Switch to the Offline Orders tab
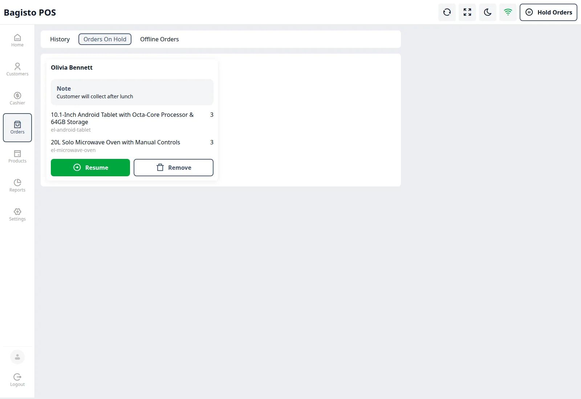 click(x=159, y=39)
